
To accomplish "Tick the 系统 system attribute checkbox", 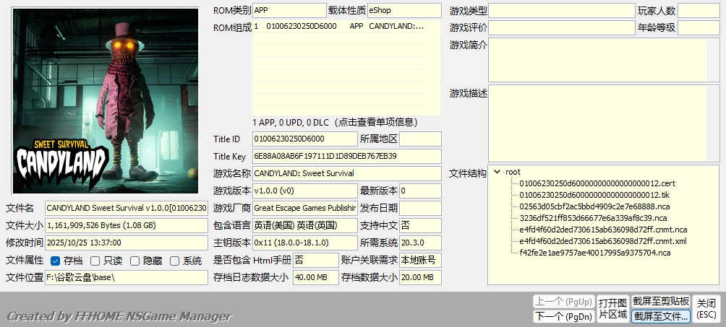I will coord(174,261).
